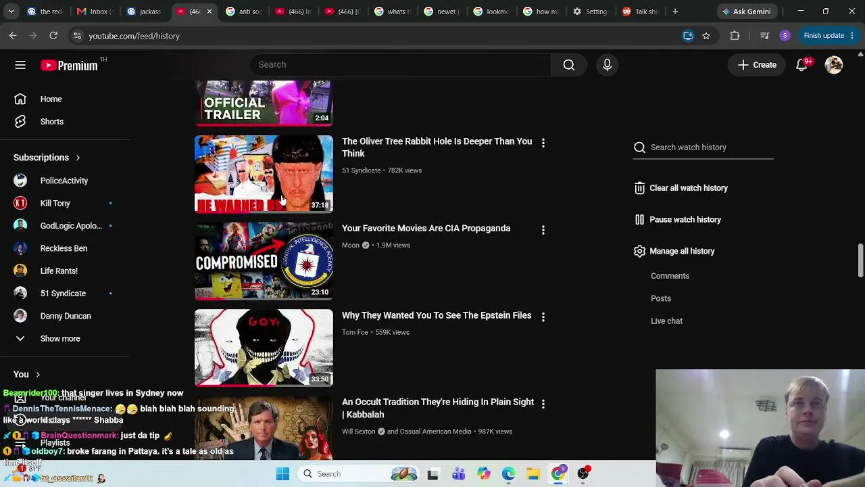Switch to the anti soc Google tab
Screen dimensions: 865x487
(245, 11)
